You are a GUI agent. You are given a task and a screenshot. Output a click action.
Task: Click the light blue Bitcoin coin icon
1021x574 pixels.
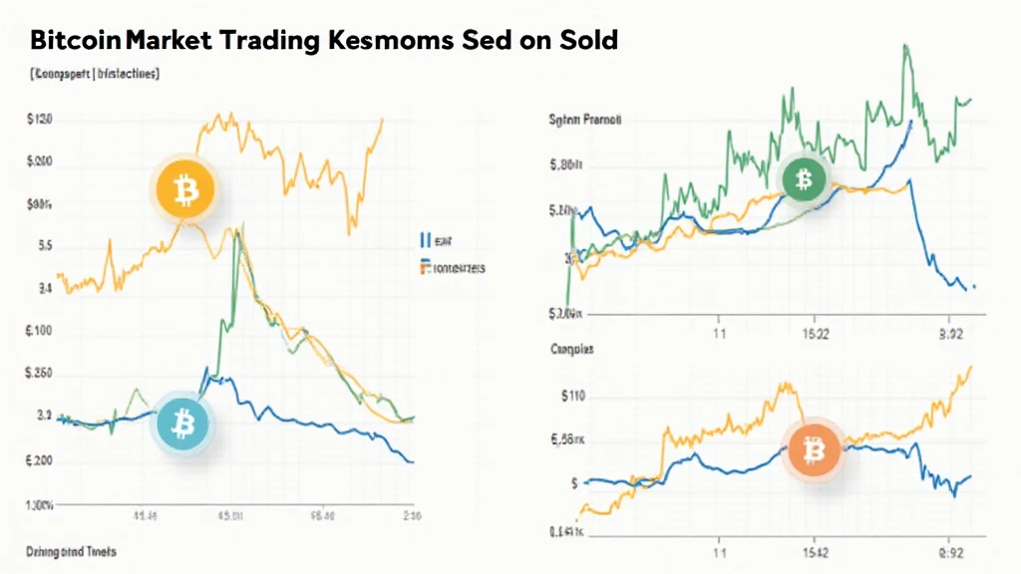(183, 426)
